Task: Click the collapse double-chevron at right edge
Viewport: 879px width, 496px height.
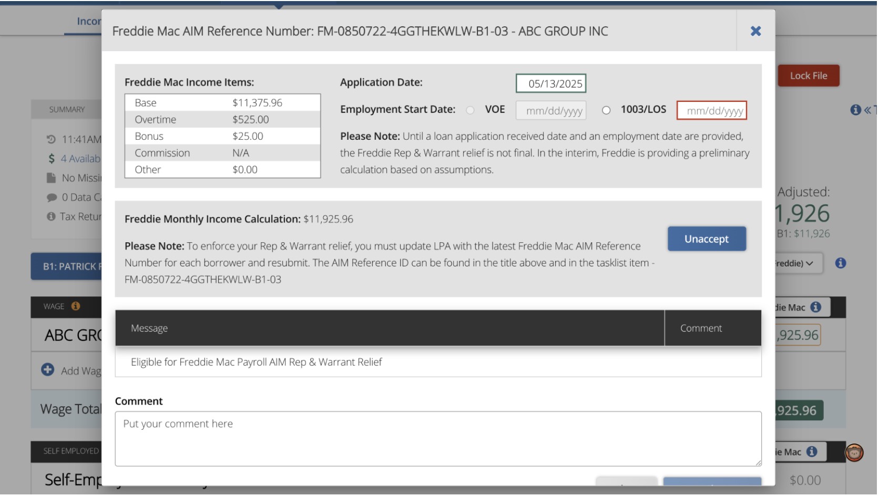Action: click(868, 110)
